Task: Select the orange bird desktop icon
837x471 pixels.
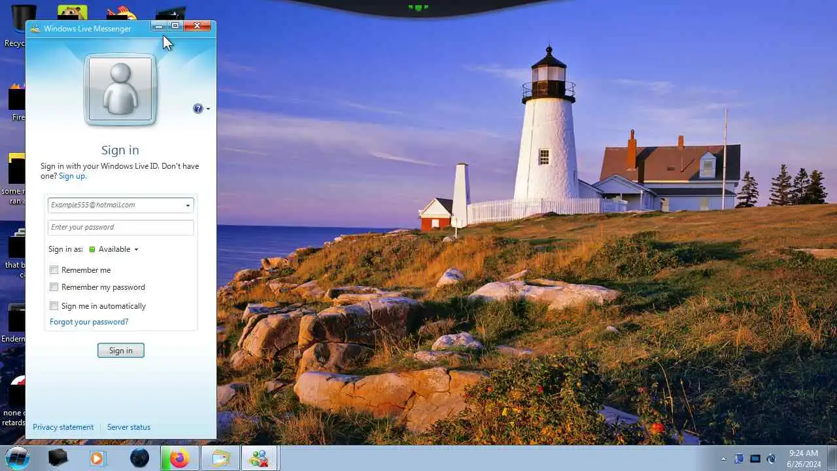Action: (122, 12)
